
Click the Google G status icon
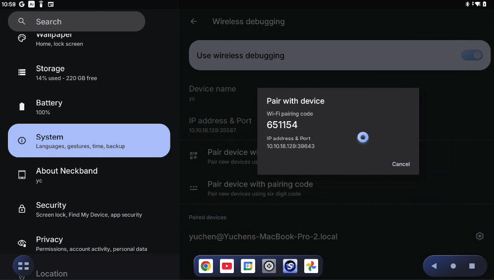pyautogui.click(x=22, y=4)
